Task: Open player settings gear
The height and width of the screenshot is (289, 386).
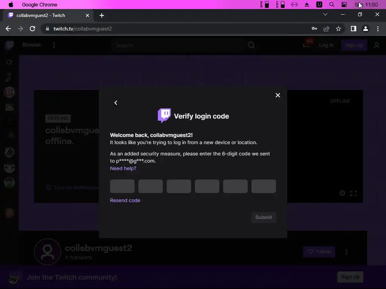Action: [x=342, y=193]
